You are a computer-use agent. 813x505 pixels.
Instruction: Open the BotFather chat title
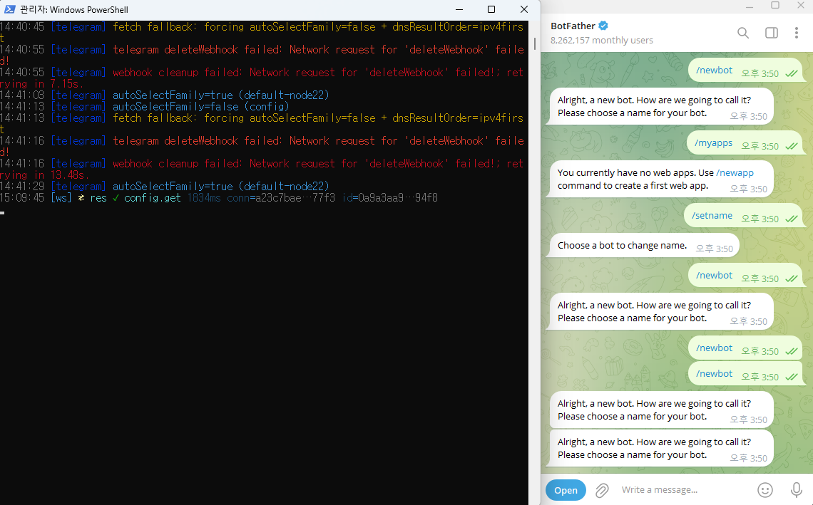coord(573,26)
